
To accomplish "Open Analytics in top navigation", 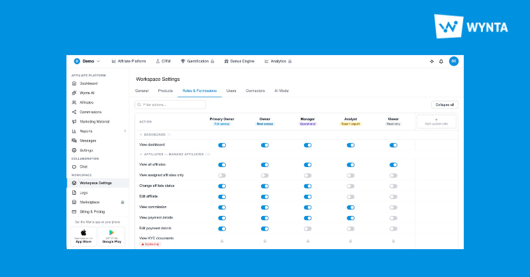I will point(278,61).
